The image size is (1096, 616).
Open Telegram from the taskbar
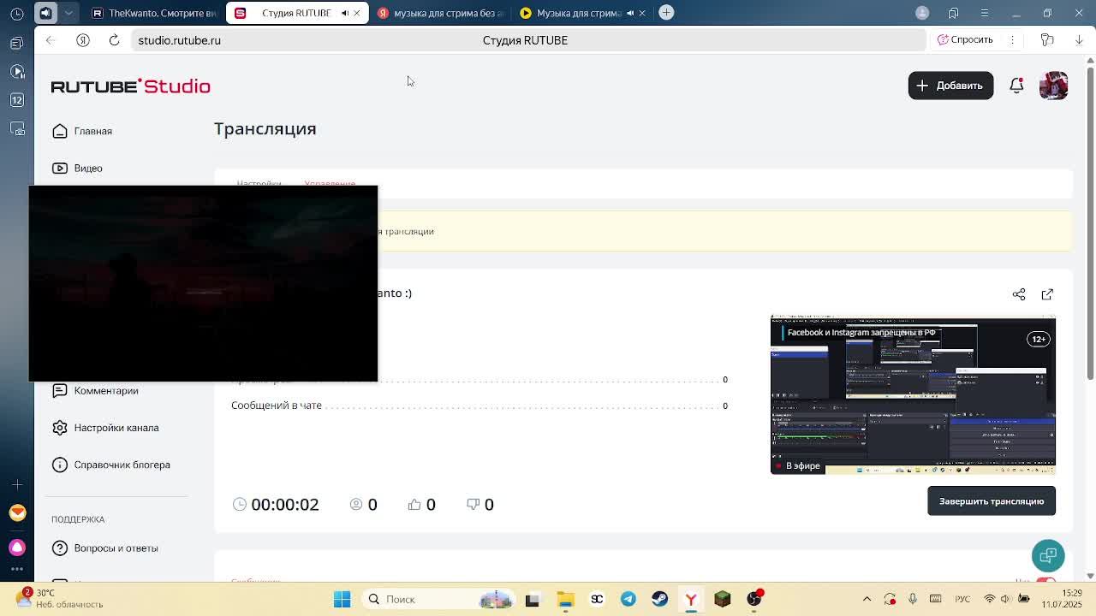click(628, 599)
